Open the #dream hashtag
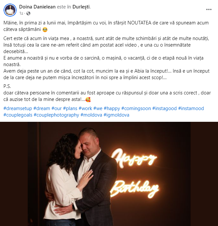Viewport: 218px width, 226px height. (x=42, y=108)
